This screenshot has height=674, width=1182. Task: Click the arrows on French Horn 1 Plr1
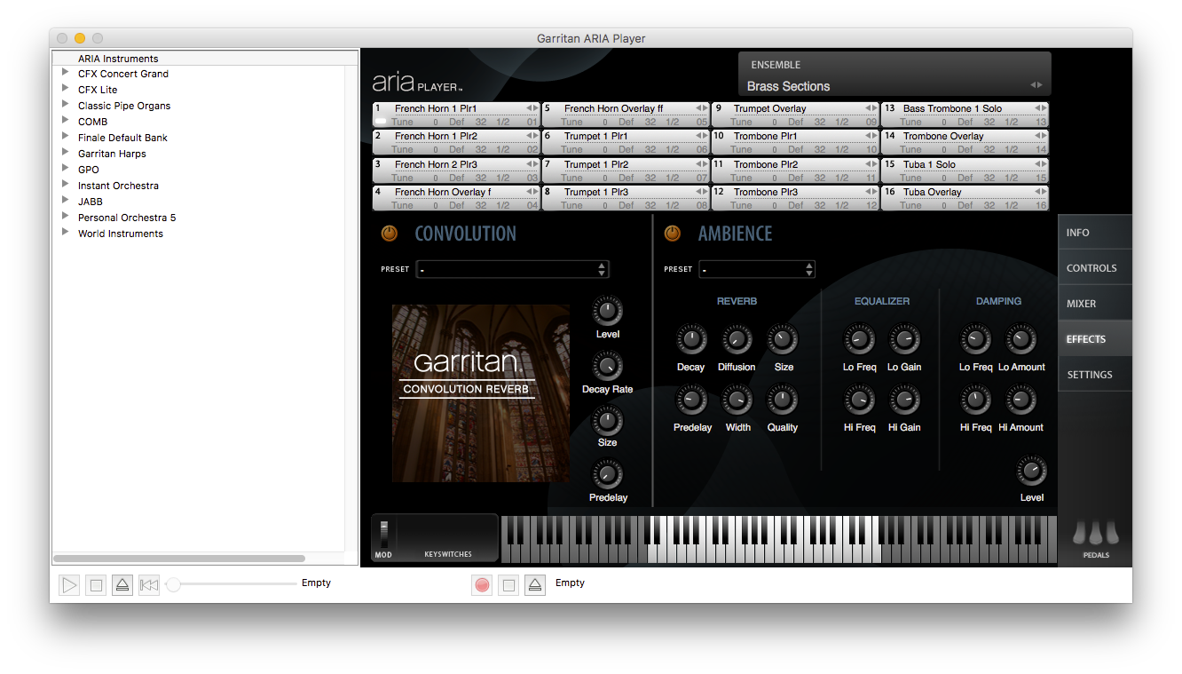(532, 108)
